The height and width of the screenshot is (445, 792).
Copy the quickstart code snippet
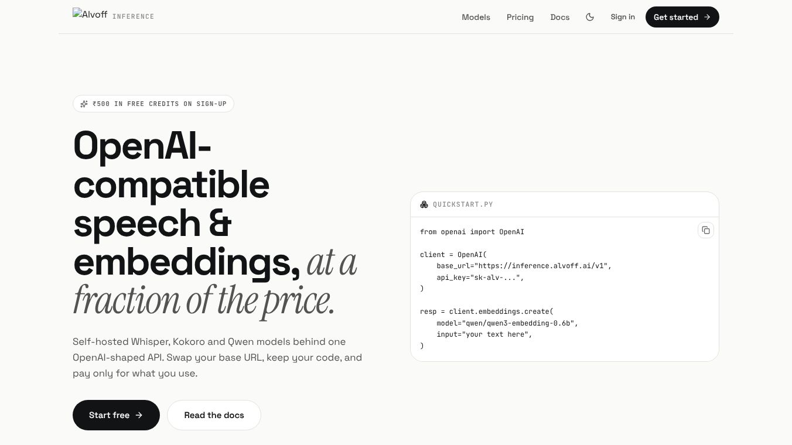pos(706,230)
